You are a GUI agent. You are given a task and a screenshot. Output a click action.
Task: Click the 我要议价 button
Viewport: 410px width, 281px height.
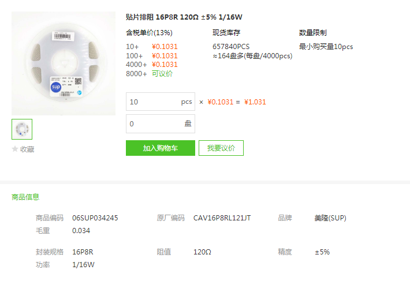coord(221,148)
